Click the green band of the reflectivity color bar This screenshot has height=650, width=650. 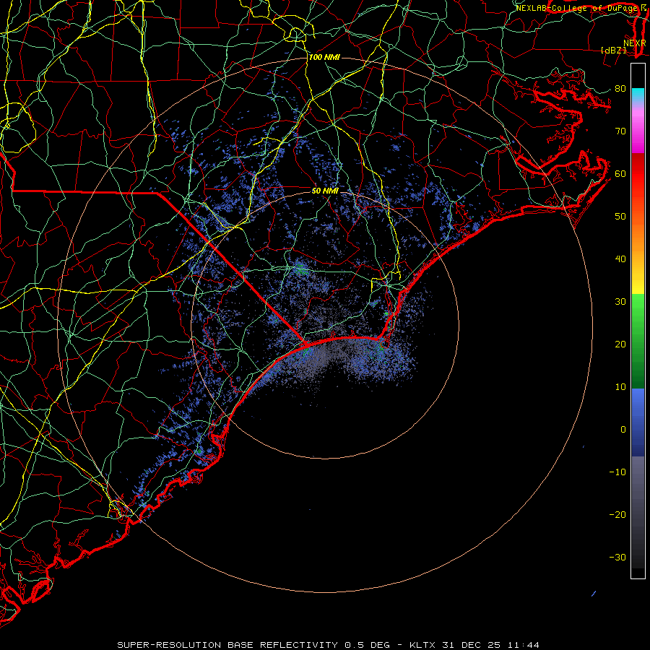(638, 341)
